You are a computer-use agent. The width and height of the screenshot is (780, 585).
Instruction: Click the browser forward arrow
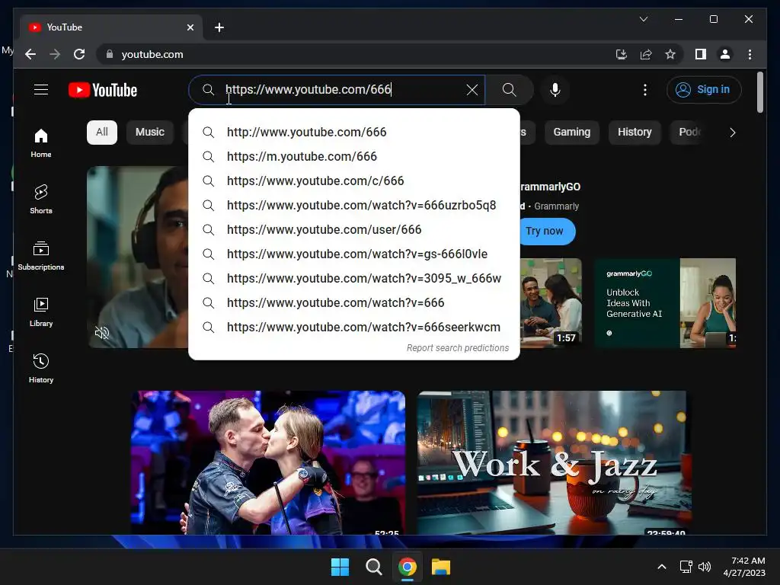point(55,54)
